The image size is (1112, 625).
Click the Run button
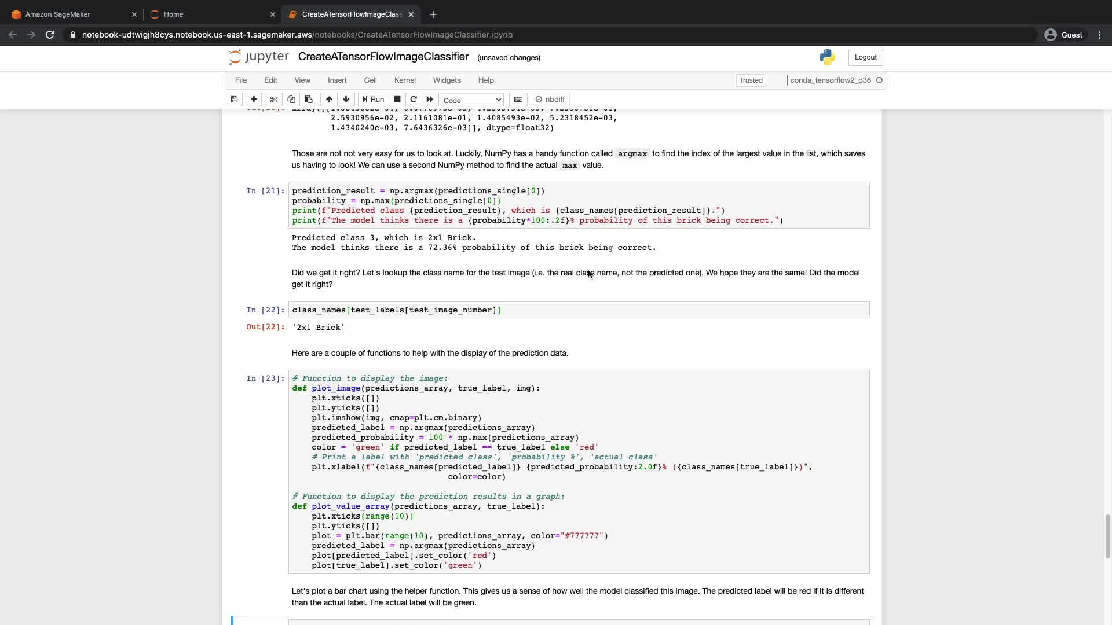click(374, 100)
